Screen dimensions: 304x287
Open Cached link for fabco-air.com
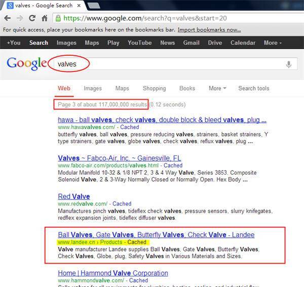click(173, 166)
